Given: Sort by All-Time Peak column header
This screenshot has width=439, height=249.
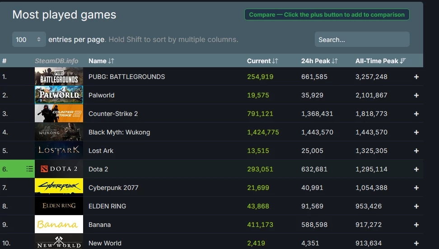Looking at the screenshot, I should point(380,61).
